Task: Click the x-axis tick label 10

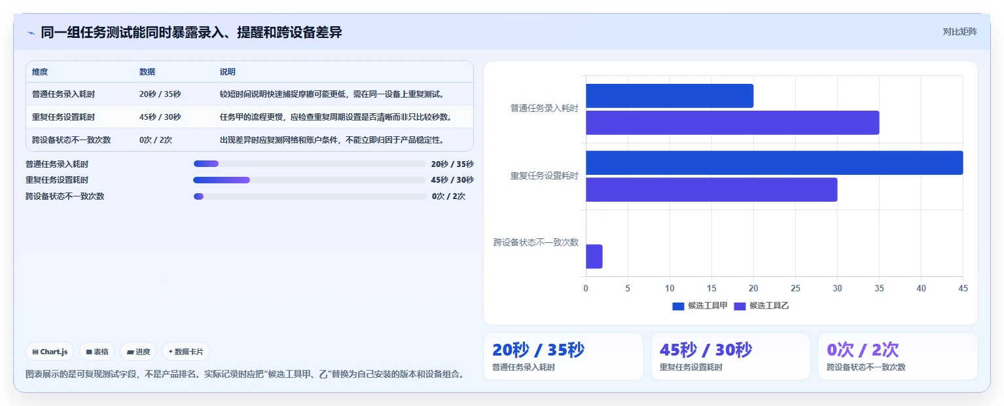Action: tap(670, 288)
